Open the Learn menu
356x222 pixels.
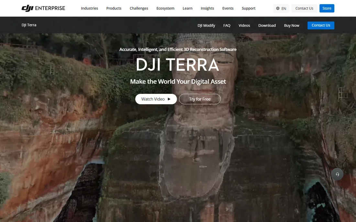pyautogui.click(x=187, y=8)
